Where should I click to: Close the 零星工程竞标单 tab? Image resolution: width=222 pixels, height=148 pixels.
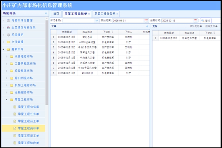tap(89, 14)
